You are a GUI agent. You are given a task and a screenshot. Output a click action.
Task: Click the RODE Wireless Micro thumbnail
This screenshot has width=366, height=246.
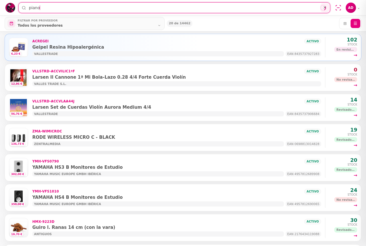pos(19,137)
